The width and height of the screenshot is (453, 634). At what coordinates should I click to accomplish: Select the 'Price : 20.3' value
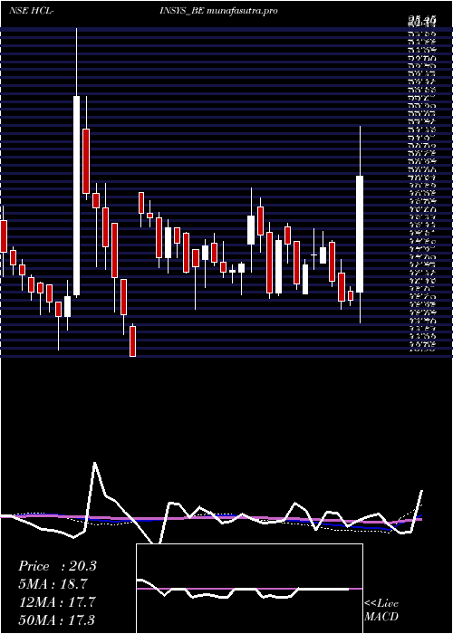click(x=57, y=566)
